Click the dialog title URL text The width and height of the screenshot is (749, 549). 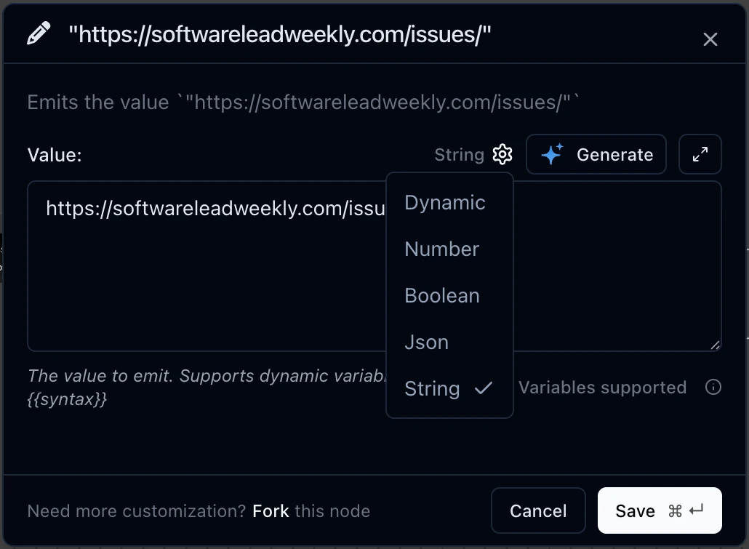click(x=280, y=34)
